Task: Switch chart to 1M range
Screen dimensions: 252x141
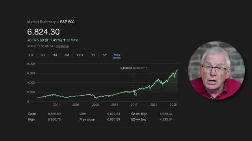Action: tap(54, 55)
